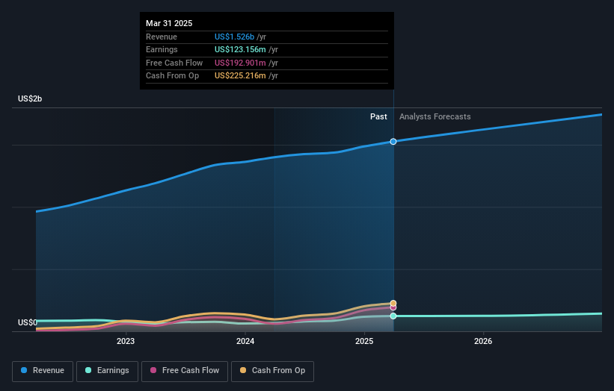Click the Revenue row label in tooltip
This screenshot has height=391, width=614.
coord(162,37)
